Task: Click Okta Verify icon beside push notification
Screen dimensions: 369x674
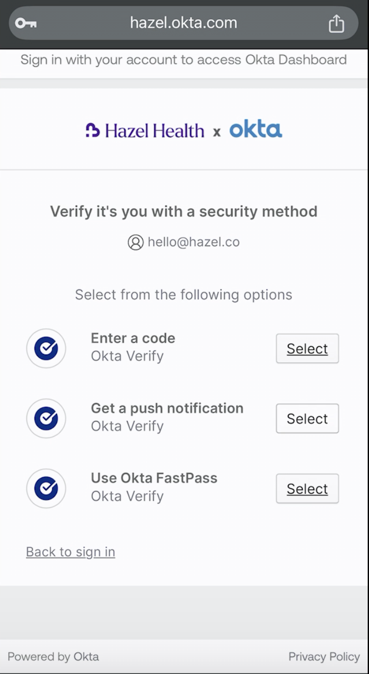Action: click(x=46, y=419)
